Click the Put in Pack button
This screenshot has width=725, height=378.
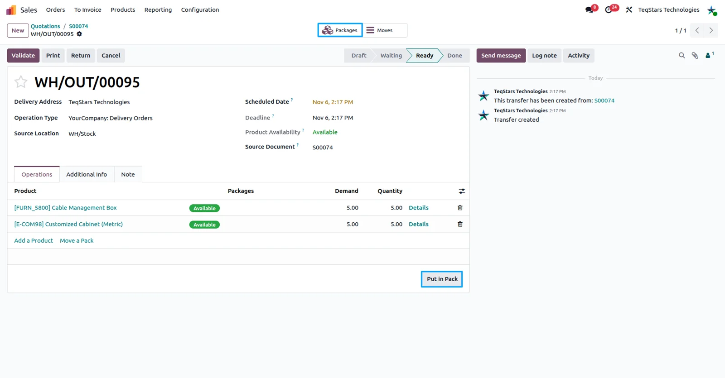(442, 279)
